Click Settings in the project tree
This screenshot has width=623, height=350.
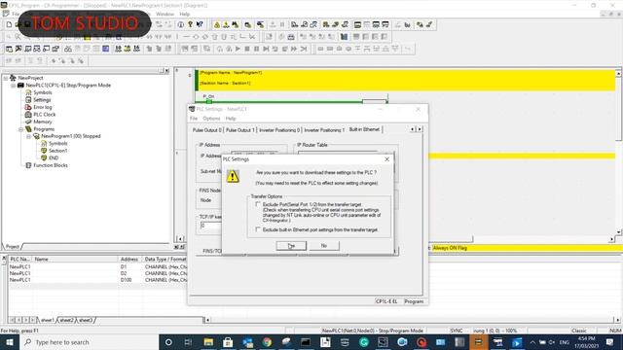pyautogui.click(x=42, y=100)
